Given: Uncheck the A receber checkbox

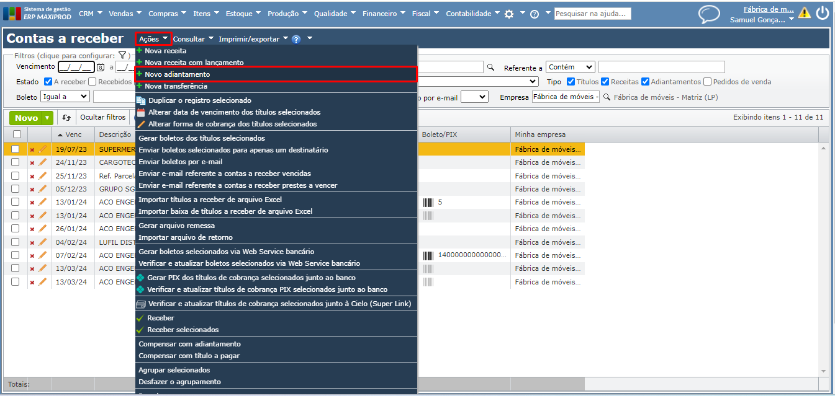Looking at the screenshot, I should 48,82.
